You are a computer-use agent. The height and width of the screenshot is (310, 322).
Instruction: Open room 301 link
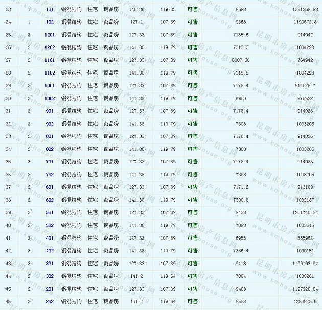click(x=50, y=264)
